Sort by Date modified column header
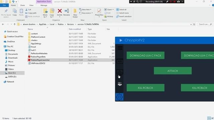 click(75, 29)
